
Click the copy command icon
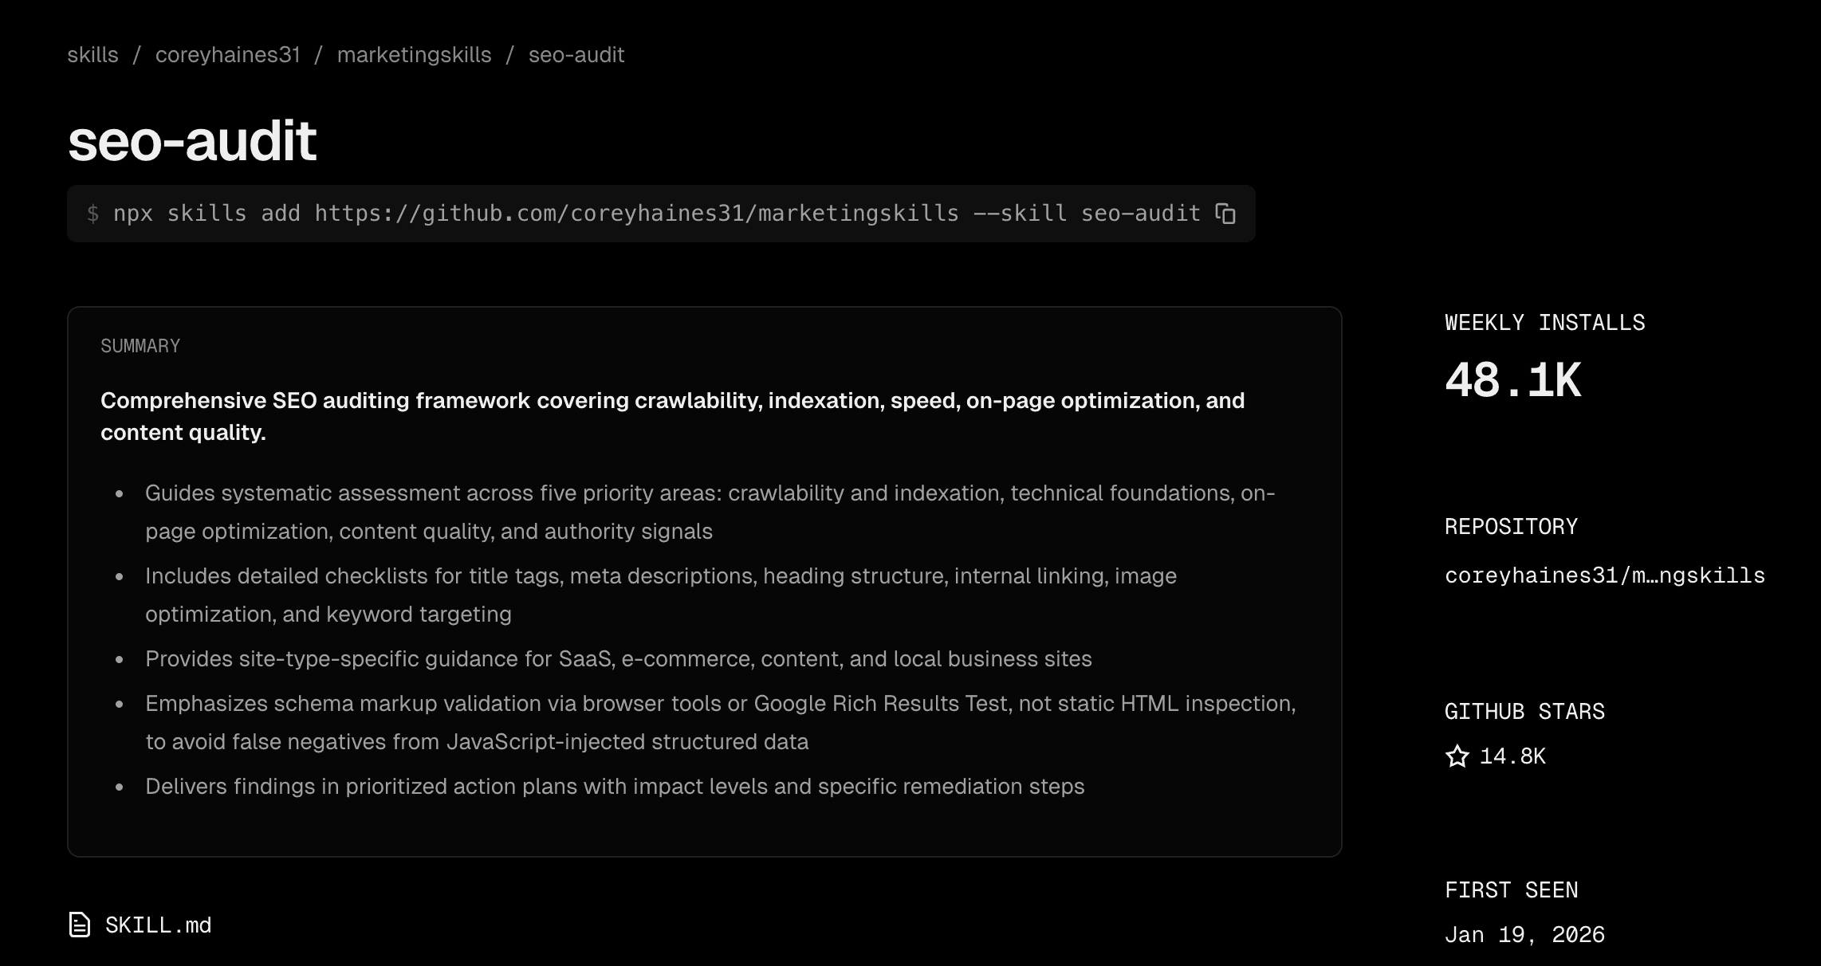click(x=1225, y=214)
